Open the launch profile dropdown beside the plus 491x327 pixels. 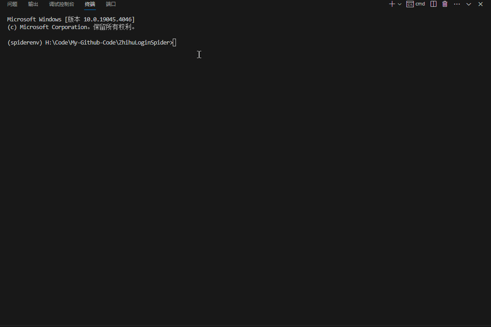click(x=400, y=4)
